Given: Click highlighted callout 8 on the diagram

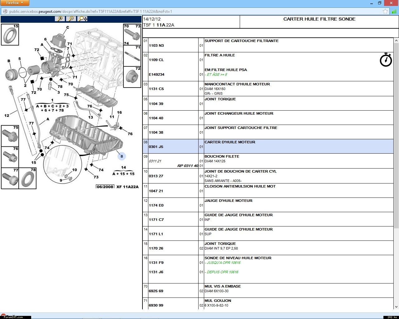Looking at the screenshot, I should coord(122,156).
